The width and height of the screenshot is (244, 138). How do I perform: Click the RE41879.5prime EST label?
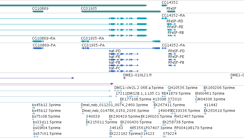(176, 94)
